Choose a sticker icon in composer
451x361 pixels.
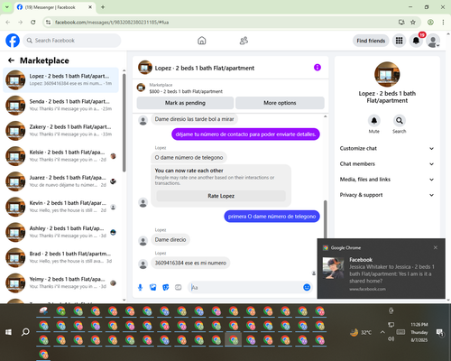click(x=166, y=288)
